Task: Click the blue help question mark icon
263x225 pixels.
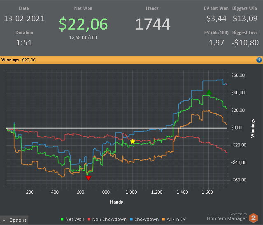Action: tap(259, 60)
